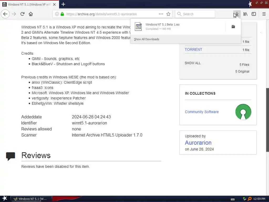Click 'fraaa3: Icons' credit line
Viewport: 269px width, 202px height.
(x=42, y=88)
